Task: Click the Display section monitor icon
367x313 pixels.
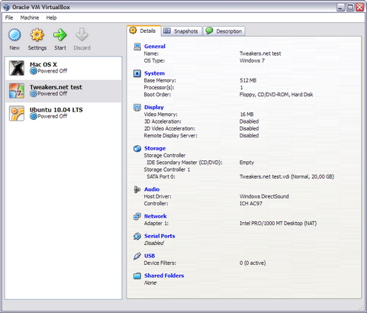Action: [x=137, y=107]
